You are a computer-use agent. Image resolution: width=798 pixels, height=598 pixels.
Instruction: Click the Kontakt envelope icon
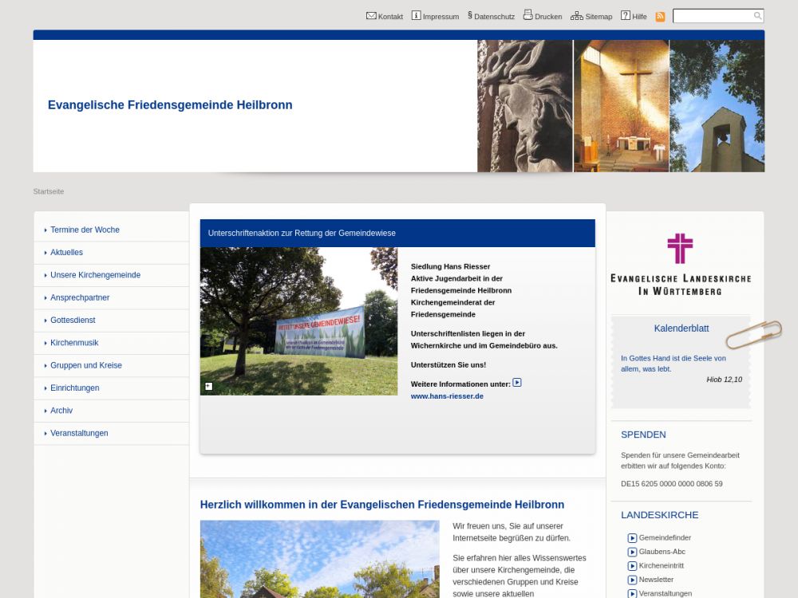click(371, 16)
